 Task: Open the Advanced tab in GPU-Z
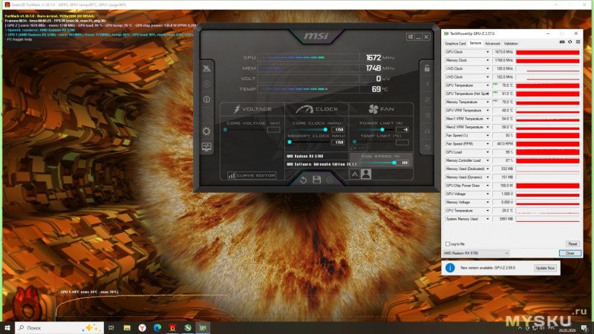[x=492, y=44]
